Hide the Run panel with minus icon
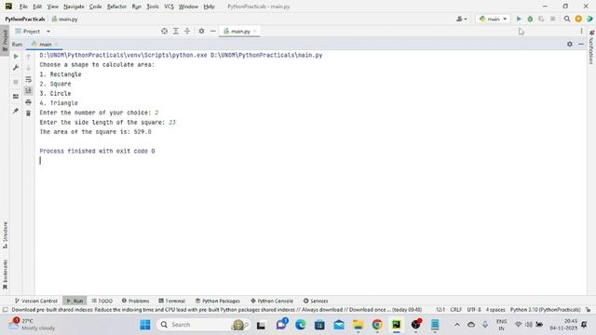This screenshot has width=596, height=335. 581,44
